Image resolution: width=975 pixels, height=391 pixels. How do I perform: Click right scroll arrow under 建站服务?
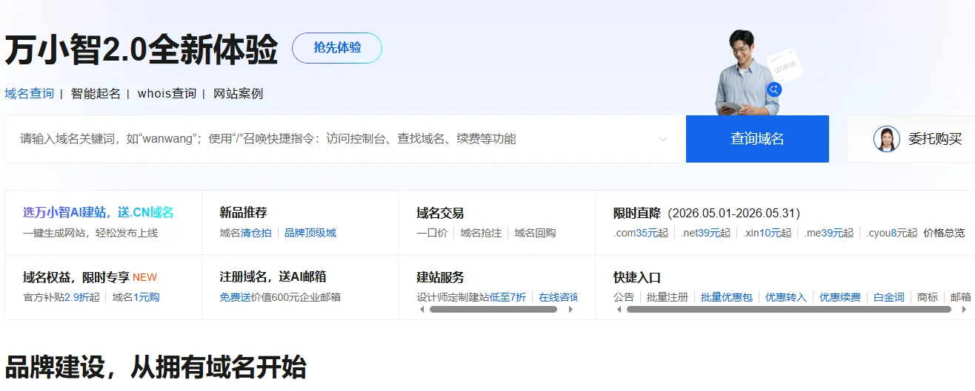coord(570,310)
